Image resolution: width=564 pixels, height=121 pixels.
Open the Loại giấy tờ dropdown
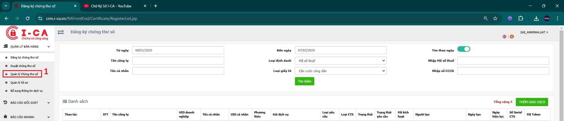[x=340, y=71]
